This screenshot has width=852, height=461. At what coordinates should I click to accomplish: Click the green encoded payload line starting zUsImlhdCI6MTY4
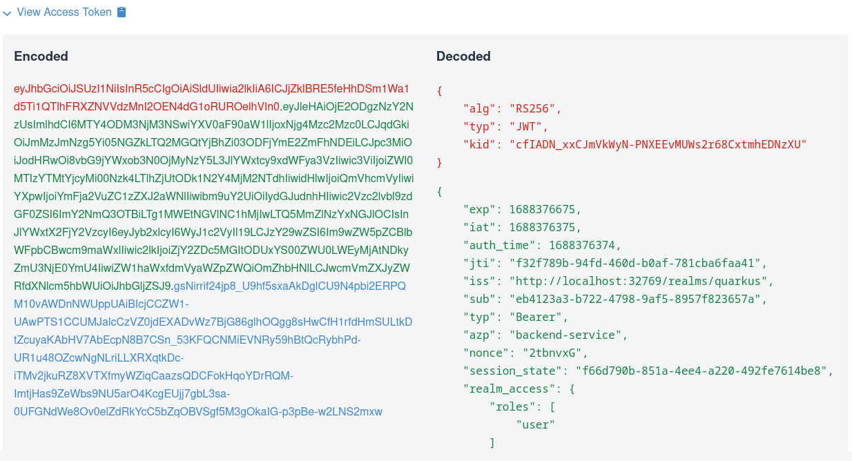coord(211,124)
